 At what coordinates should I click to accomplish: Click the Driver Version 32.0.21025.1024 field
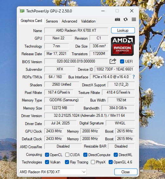coord(89,116)
